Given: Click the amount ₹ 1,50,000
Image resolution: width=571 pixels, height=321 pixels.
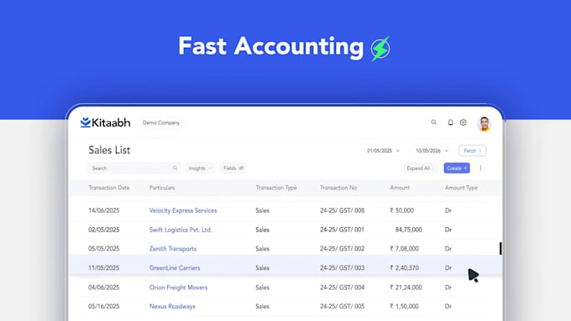Looking at the screenshot, I should [x=404, y=307].
